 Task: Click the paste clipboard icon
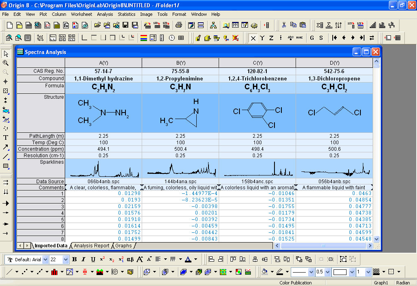tap(303, 25)
